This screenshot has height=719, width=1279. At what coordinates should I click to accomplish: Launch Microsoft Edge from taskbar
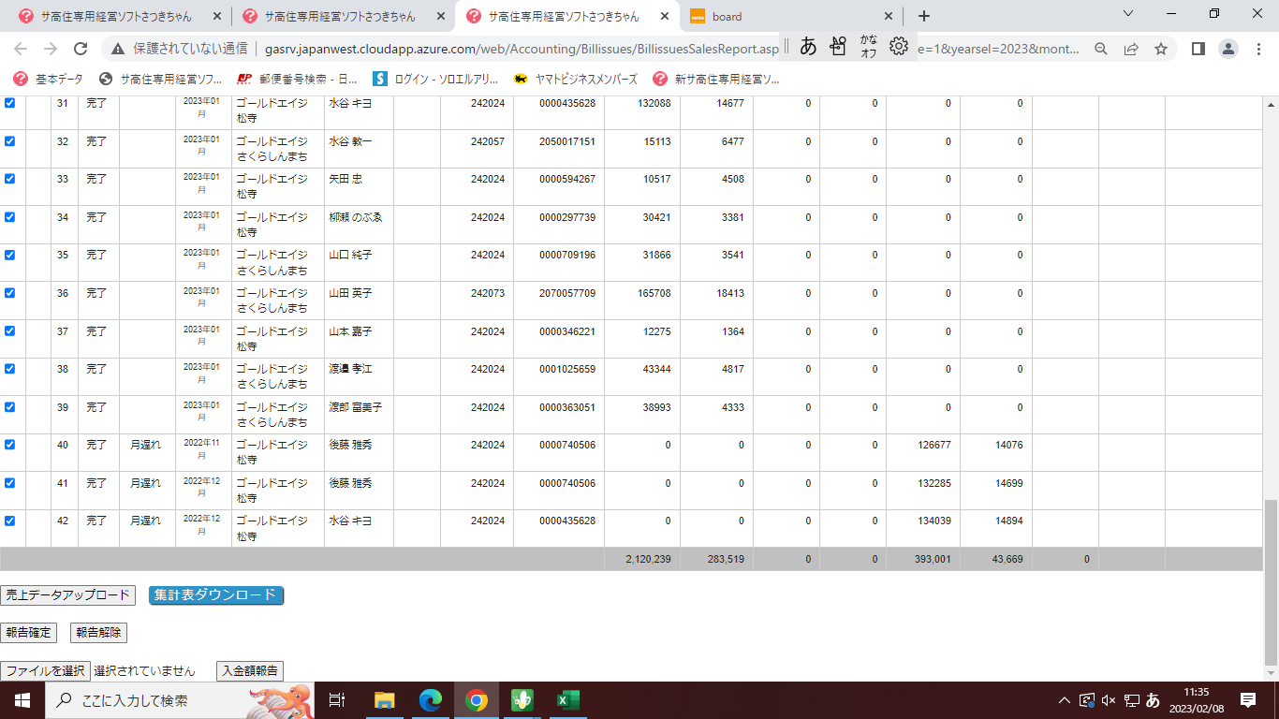point(430,700)
